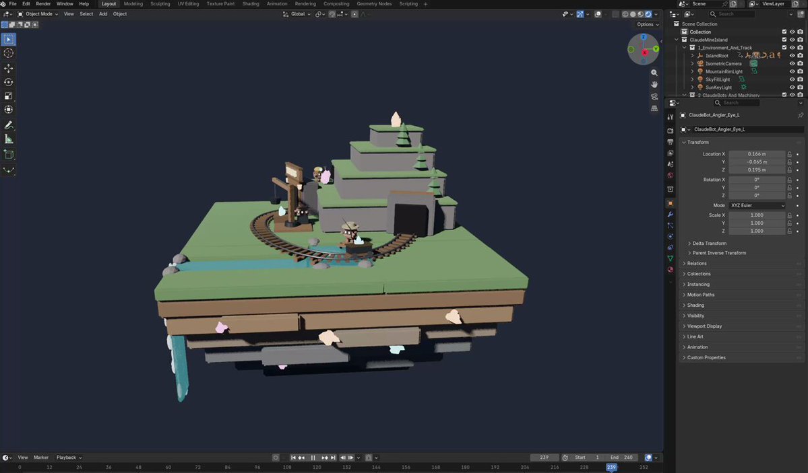Select the Add Cube tool
This screenshot has width=808, height=473.
9,154
